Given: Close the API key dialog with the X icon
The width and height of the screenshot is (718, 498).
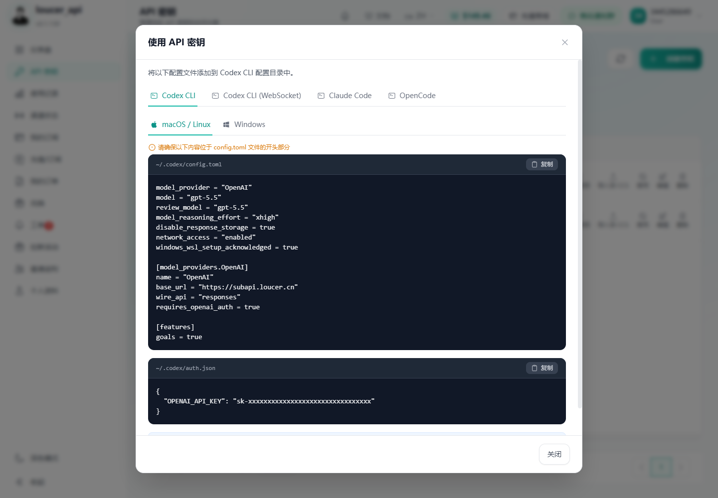Looking at the screenshot, I should coord(565,42).
